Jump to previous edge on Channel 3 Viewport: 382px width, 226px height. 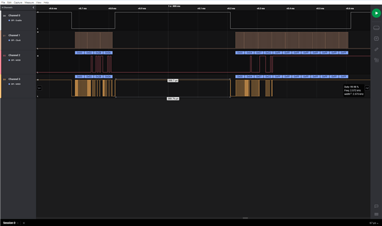tap(39, 88)
